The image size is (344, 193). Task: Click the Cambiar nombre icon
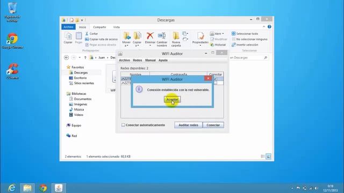pyautogui.click(x=162, y=36)
